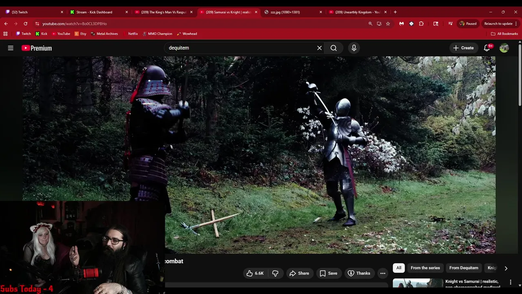Open YouTube notifications bell
Screen dimensions: 522x294
[487, 48]
